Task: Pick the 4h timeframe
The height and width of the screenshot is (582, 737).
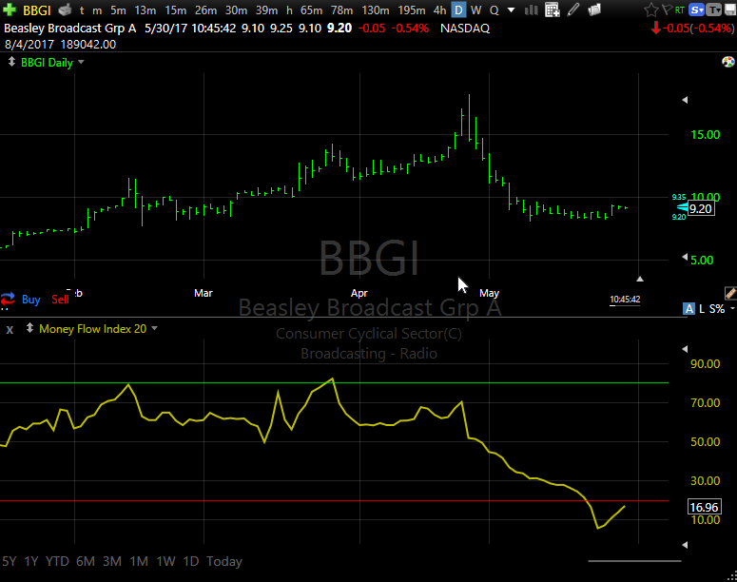Action: tap(439, 10)
